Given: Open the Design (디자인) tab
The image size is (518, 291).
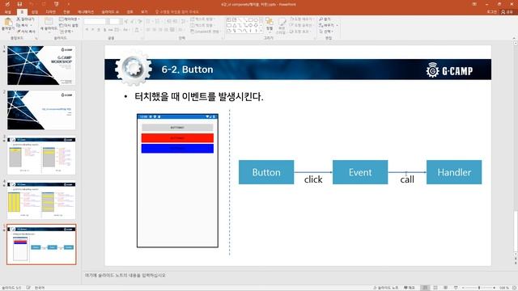Looking at the screenshot, I should tap(50, 12).
